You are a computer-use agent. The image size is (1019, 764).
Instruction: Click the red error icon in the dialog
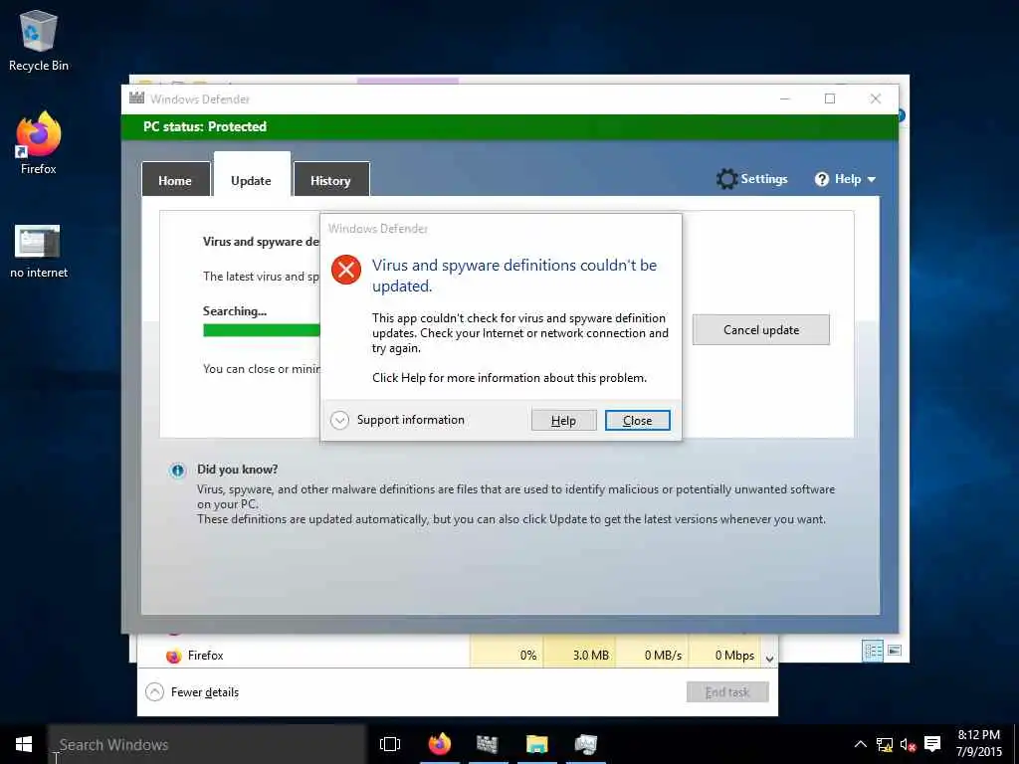tap(345, 269)
